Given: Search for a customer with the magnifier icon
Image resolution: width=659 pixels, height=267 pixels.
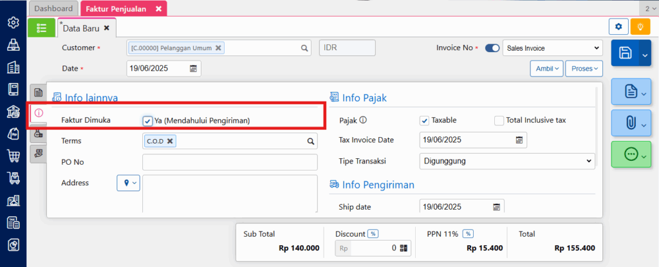Looking at the screenshot, I should click(x=304, y=48).
